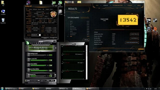Switch to the Mainboard tab in CPU-Z
Image resolution: width=160 pixels, height=90 pixels.
point(35,9)
